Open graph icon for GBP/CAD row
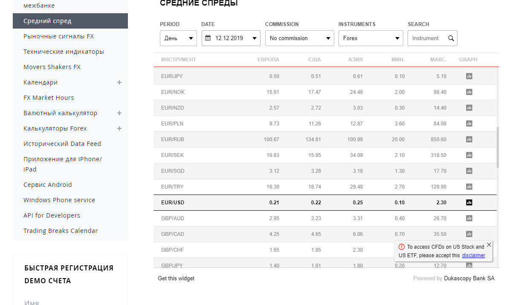The height and width of the screenshot is (305, 521). coord(469,234)
